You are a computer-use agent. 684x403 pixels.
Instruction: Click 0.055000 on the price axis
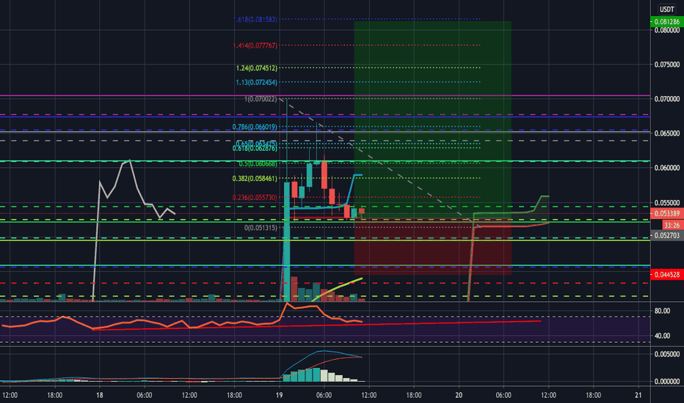pyautogui.click(x=667, y=202)
